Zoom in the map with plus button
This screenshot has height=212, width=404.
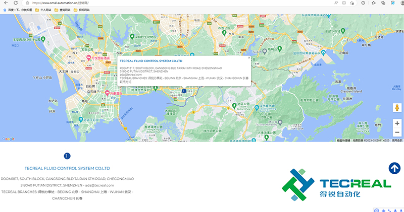coord(397,123)
